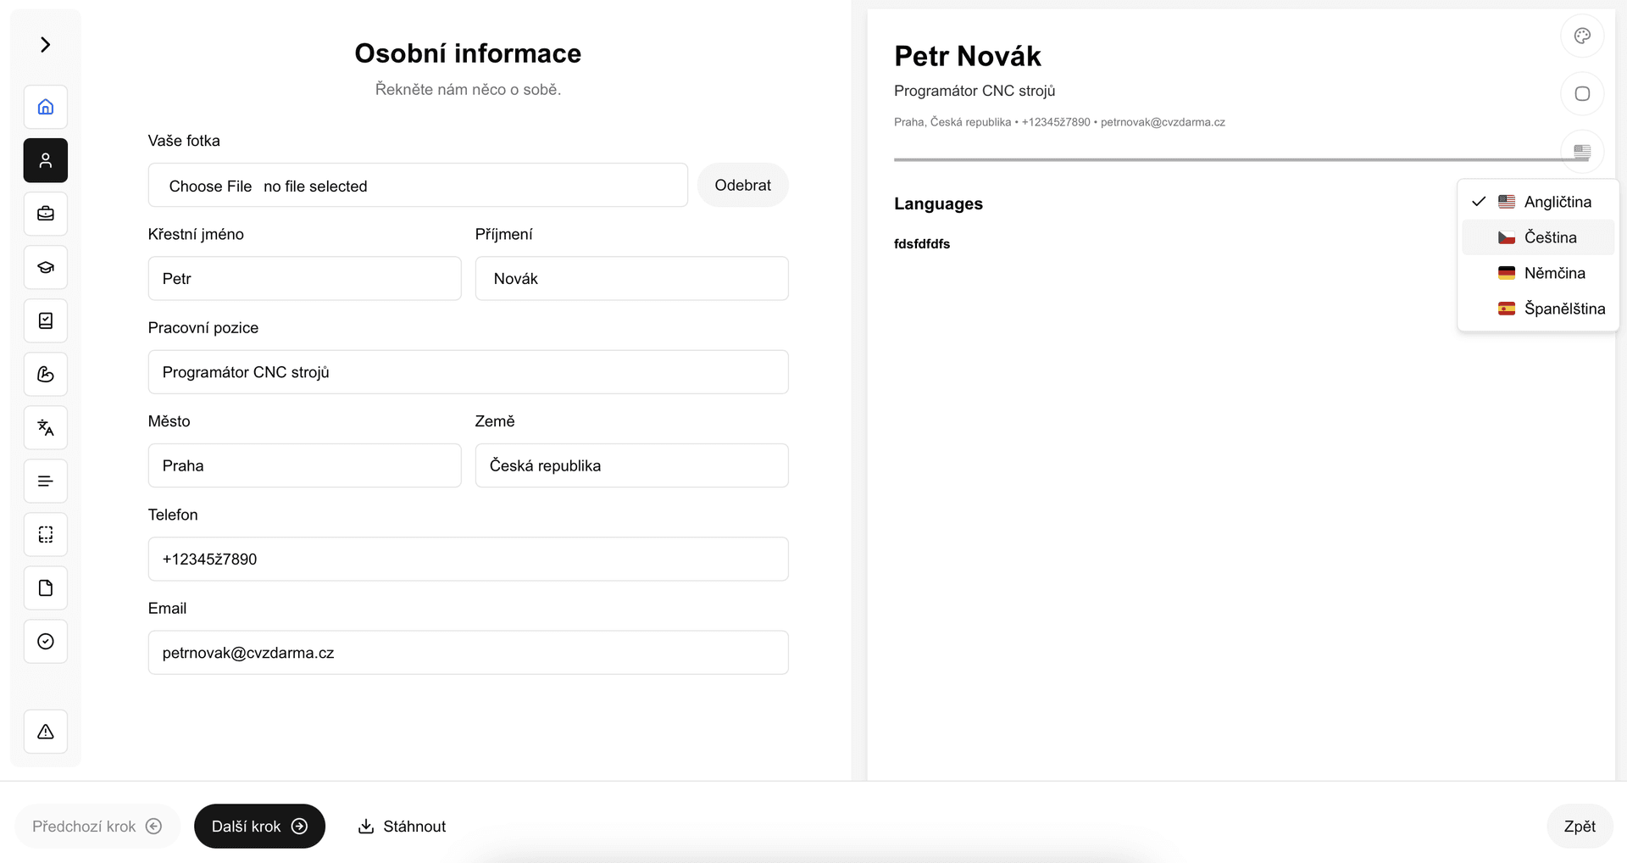
Task: Open the home icon in sidebar
Action: [46, 107]
